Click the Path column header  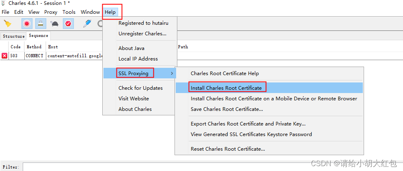[183, 47]
